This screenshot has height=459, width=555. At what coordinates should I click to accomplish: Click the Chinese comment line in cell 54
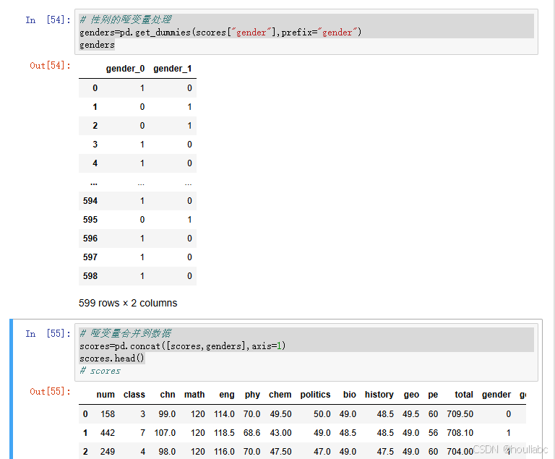[126, 20]
